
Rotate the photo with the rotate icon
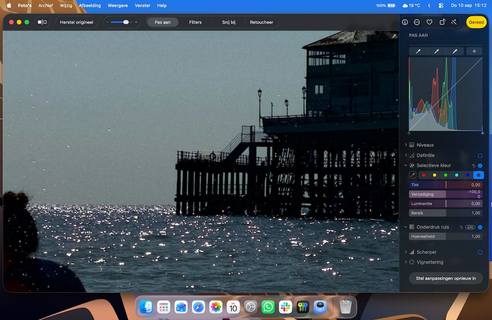[442, 22]
